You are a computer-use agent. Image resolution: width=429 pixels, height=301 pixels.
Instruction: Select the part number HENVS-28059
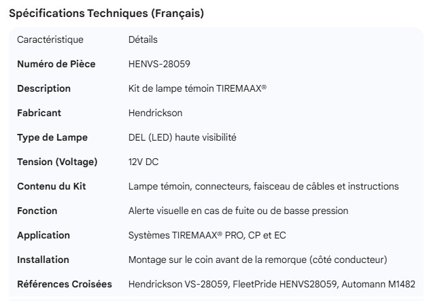pos(159,64)
